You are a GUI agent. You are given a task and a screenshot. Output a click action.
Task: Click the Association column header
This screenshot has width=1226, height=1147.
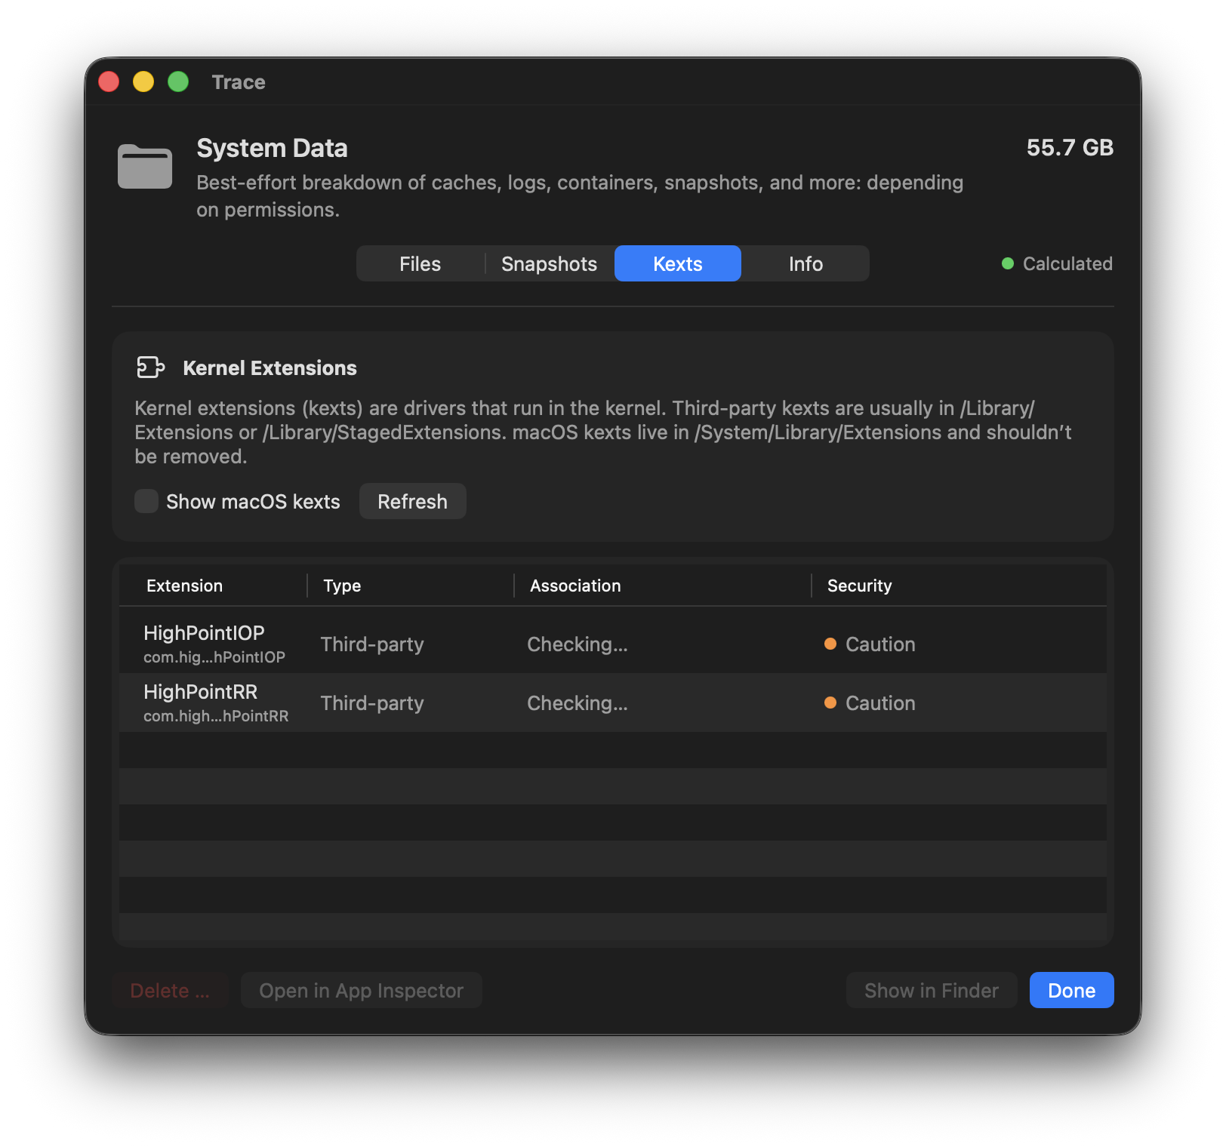575,586
